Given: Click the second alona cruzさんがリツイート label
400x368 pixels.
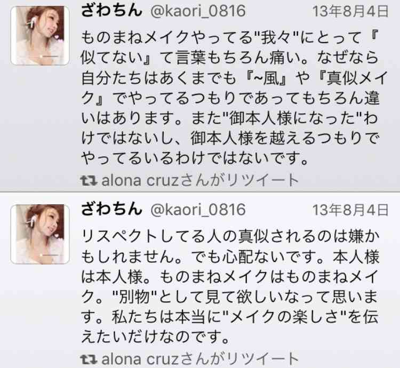Looking at the screenshot, I should (x=200, y=359).
